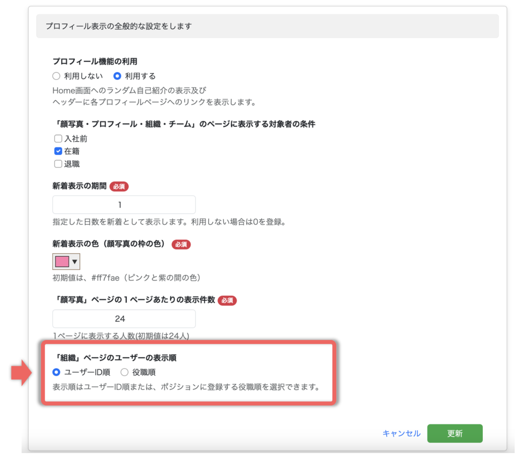Image resolution: width=521 pixels, height=460 pixels.
Task: Click the キャンセル link
Action: [x=401, y=434]
